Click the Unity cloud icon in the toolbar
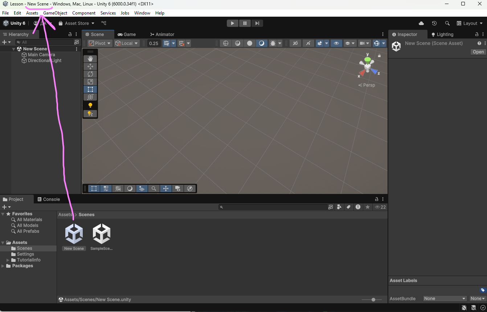487x312 pixels. coord(421,23)
